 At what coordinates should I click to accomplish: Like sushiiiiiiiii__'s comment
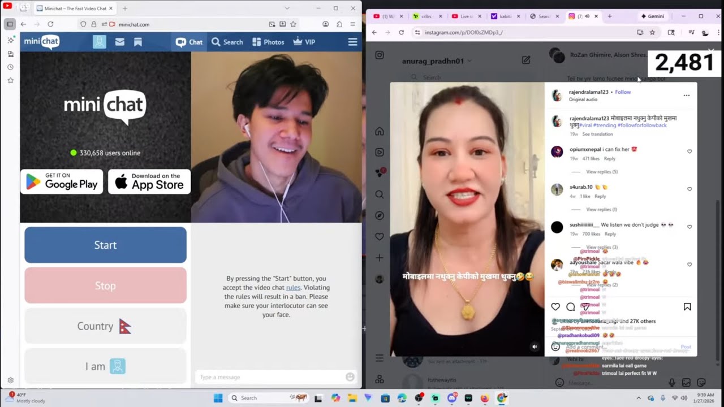click(689, 227)
